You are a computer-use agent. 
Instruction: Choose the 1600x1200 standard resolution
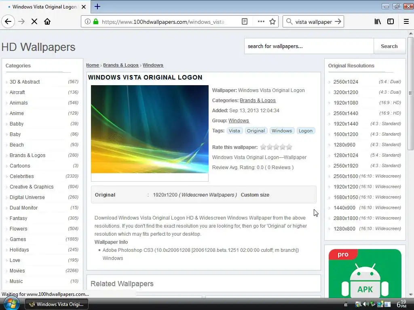click(x=346, y=134)
